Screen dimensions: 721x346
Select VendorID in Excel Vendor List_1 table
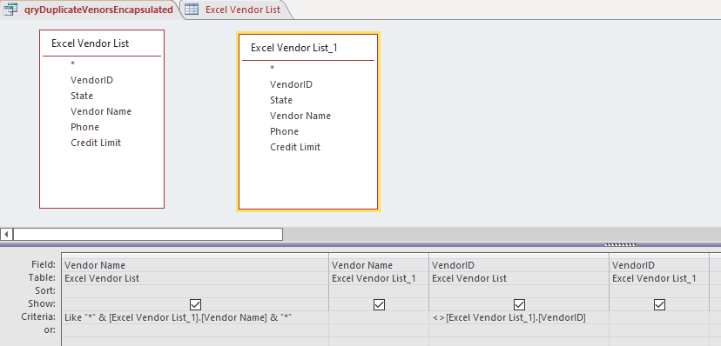(x=291, y=84)
